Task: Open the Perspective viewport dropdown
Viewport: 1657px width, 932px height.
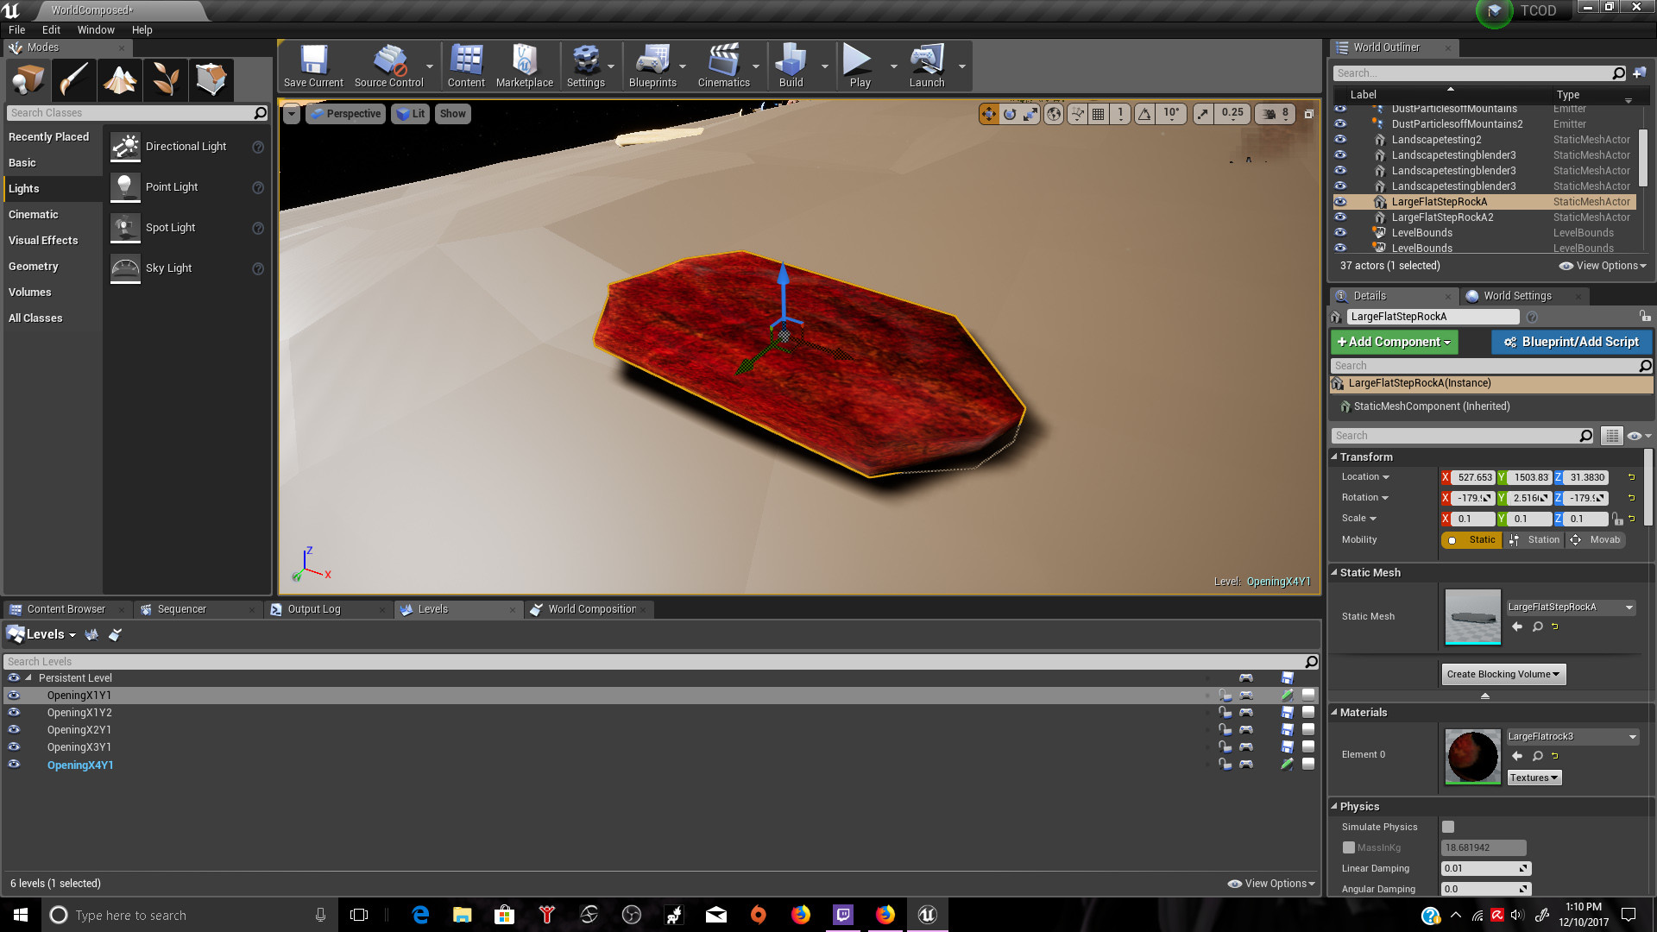Action: (345, 113)
